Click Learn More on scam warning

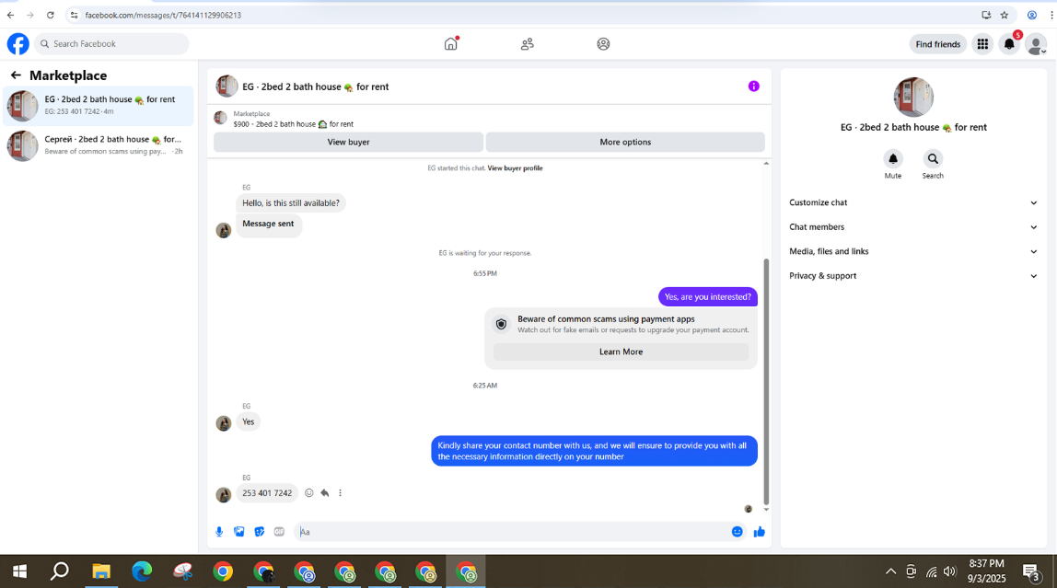(621, 352)
